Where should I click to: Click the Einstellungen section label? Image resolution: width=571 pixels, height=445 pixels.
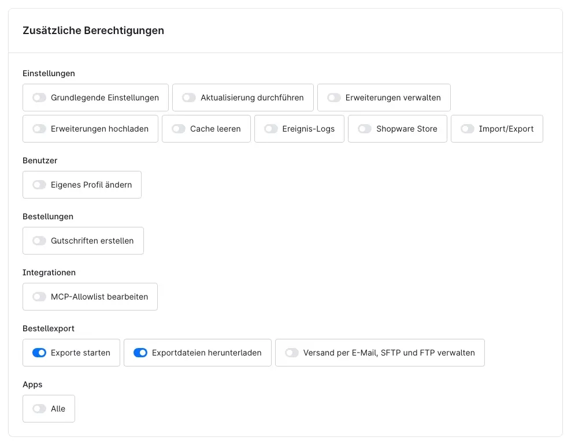pyautogui.click(x=49, y=73)
